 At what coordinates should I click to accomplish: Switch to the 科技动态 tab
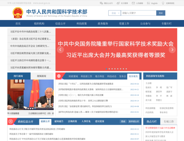[x=112, y=76]
